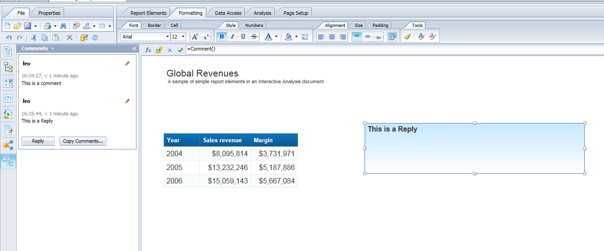Expand the Export dropdown arrow
The image size is (604, 251).
click(94, 26)
